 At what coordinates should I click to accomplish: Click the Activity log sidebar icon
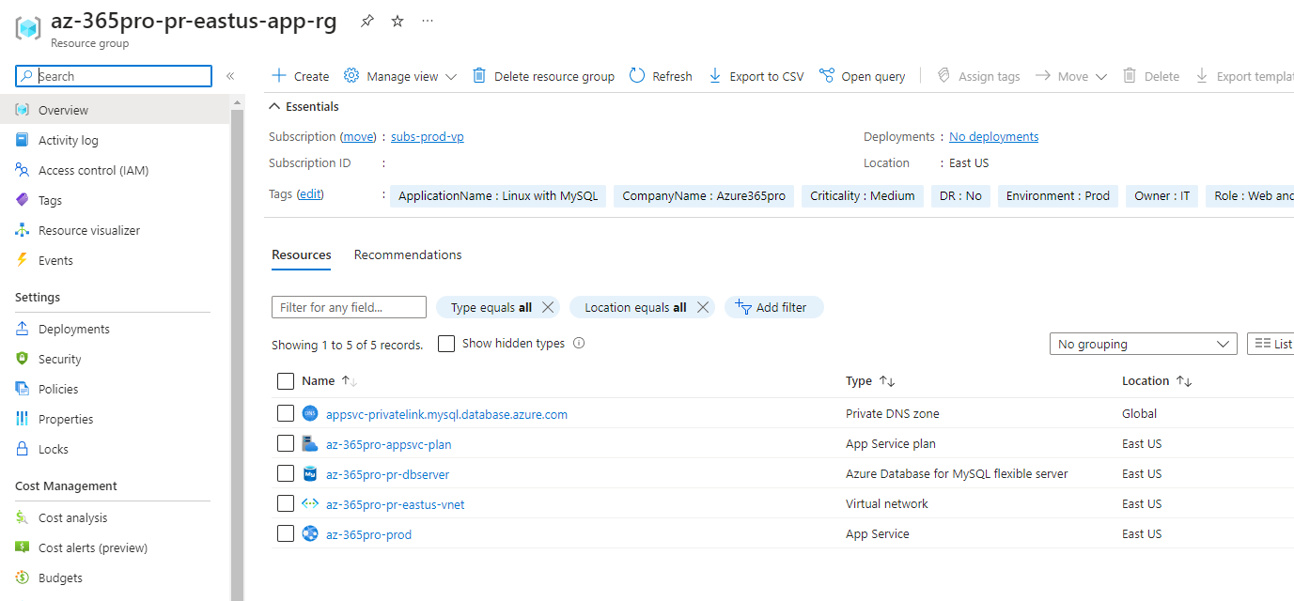point(22,140)
